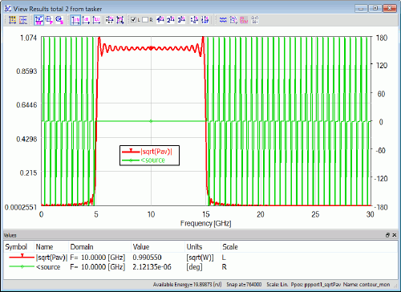Select the <source name in Values table
Viewport: 401px width, 292px height.
(x=48, y=267)
